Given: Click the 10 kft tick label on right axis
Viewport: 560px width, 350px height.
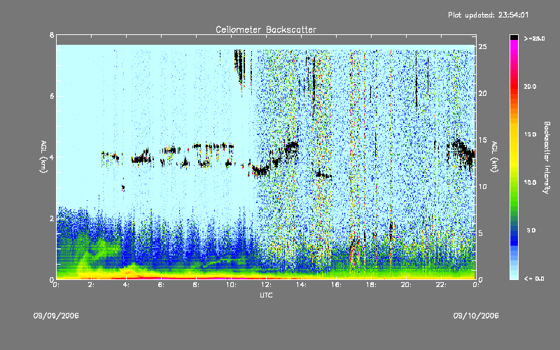Looking at the screenshot, I should pyautogui.click(x=483, y=187).
